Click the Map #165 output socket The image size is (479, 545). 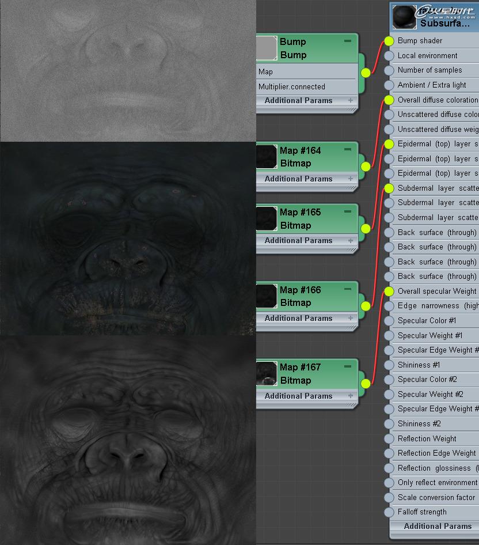click(x=366, y=228)
